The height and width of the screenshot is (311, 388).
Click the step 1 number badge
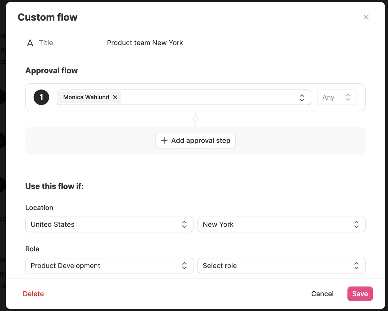point(41,97)
